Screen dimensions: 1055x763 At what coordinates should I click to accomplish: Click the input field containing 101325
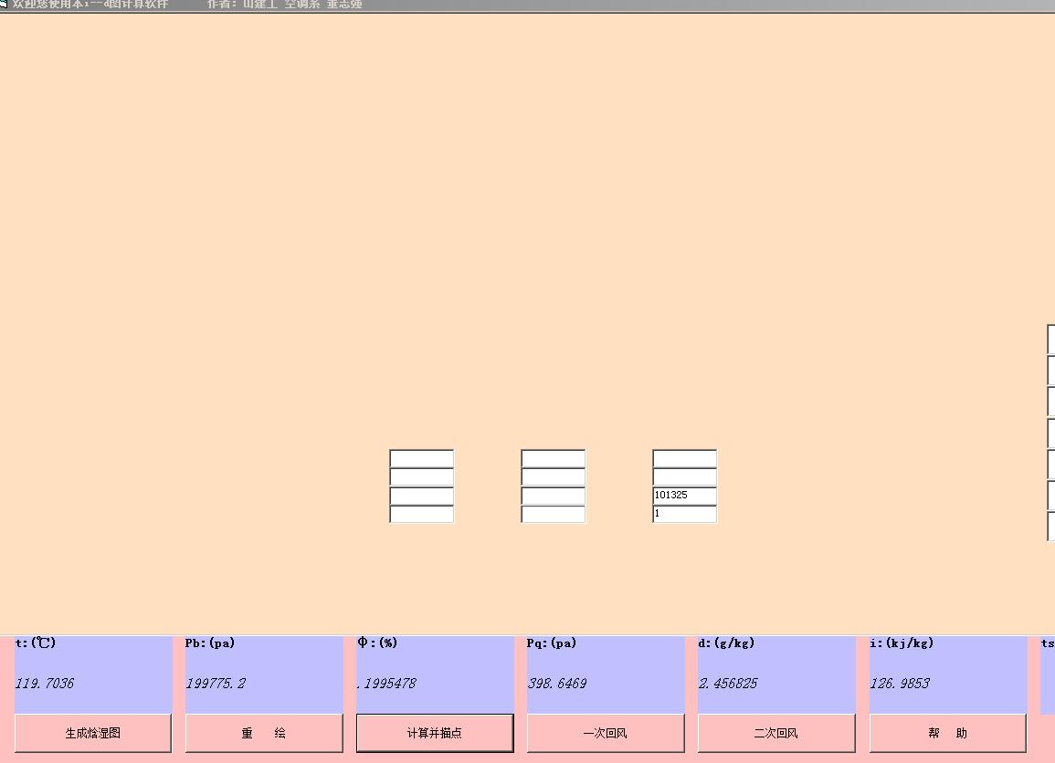coord(684,496)
